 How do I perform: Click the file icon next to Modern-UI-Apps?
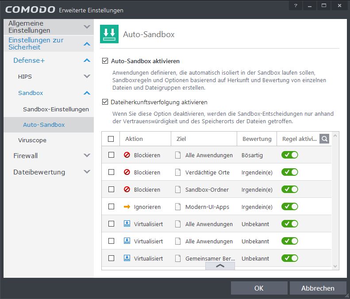[x=178, y=207]
